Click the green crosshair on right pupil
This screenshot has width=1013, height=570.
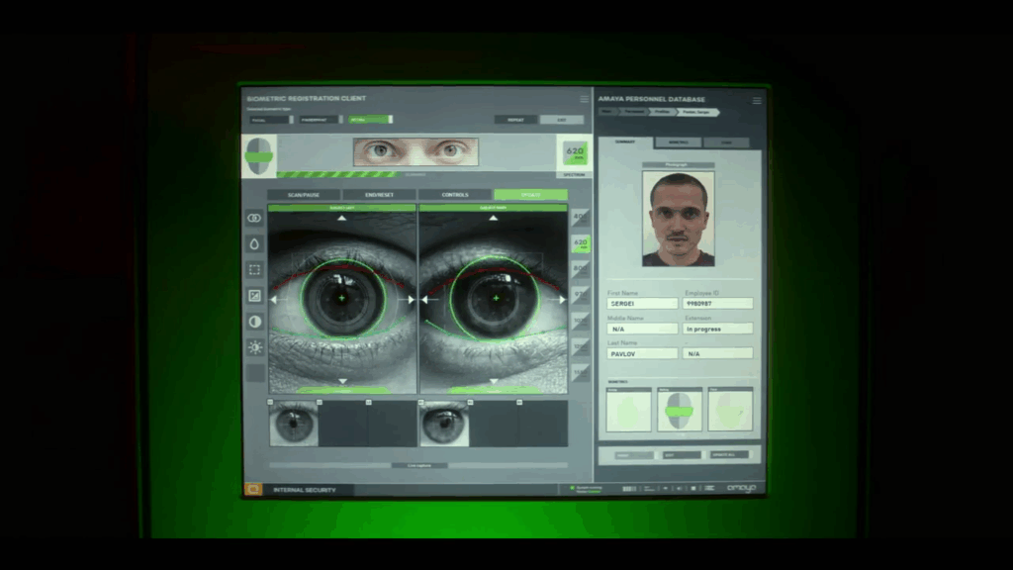click(x=496, y=298)
